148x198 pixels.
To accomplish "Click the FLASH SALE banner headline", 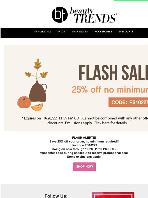I will (x=113, y=73).
